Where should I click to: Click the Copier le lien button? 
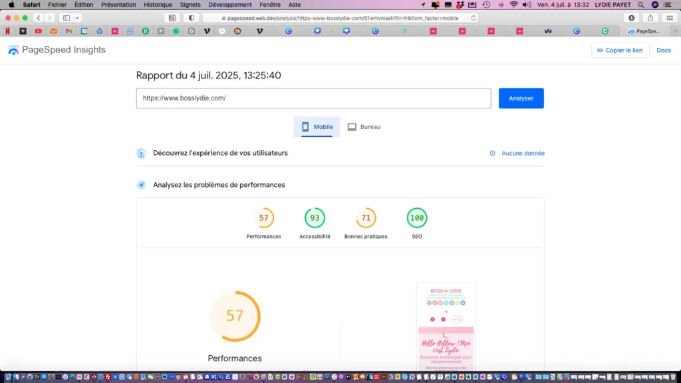click(x=620, y=51)
